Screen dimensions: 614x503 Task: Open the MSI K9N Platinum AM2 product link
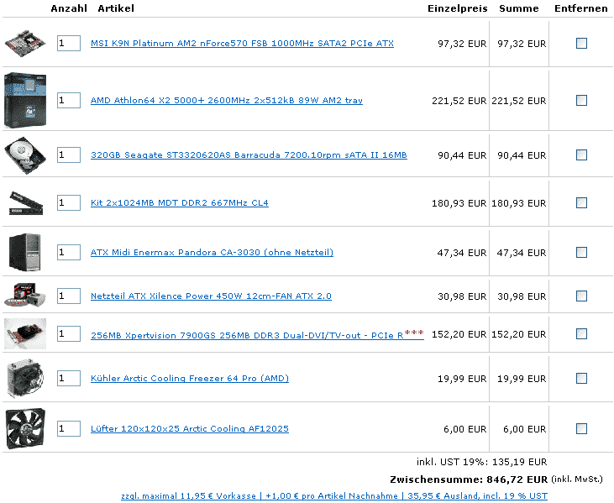[x=242, y=43]
